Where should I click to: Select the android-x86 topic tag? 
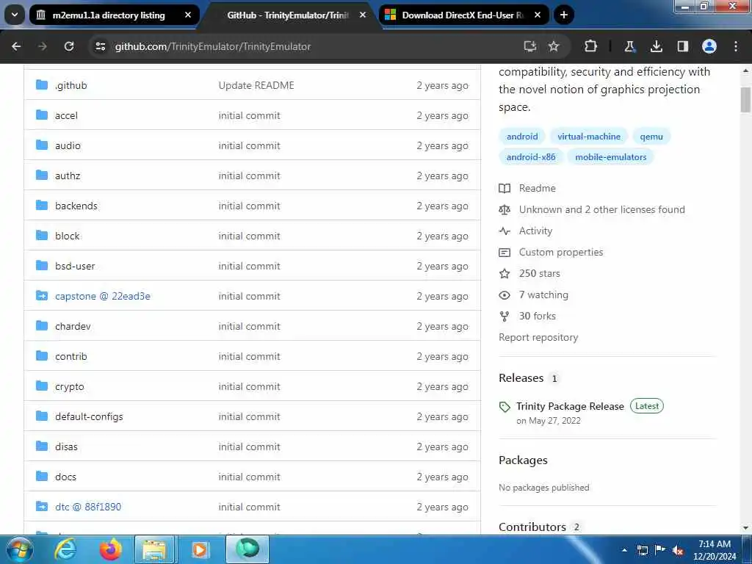(531, 157)
